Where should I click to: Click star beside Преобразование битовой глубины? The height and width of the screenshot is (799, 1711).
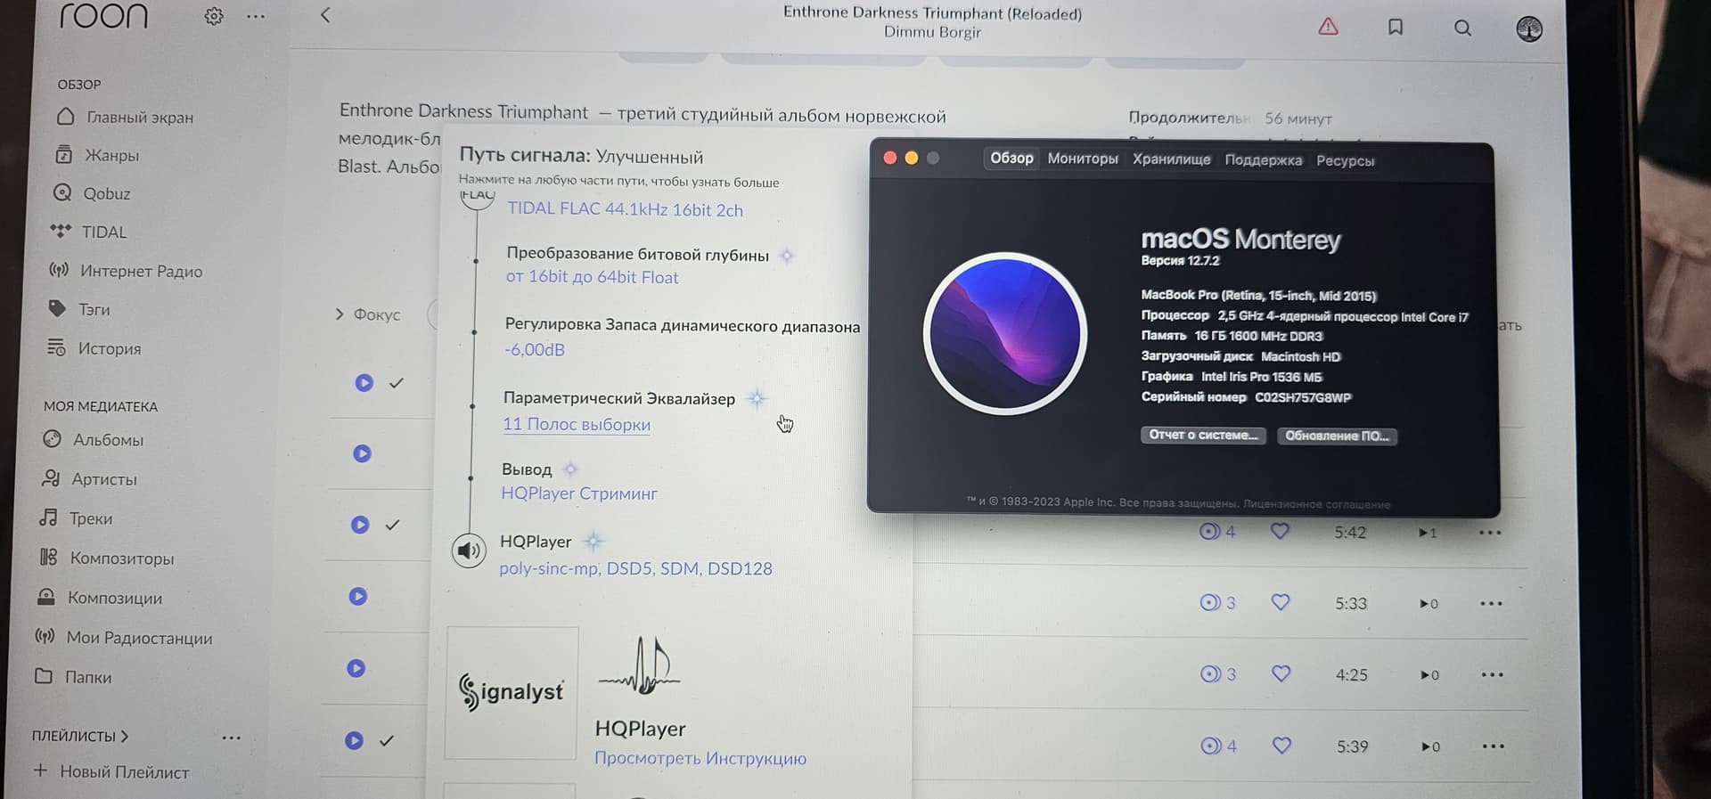787,256
